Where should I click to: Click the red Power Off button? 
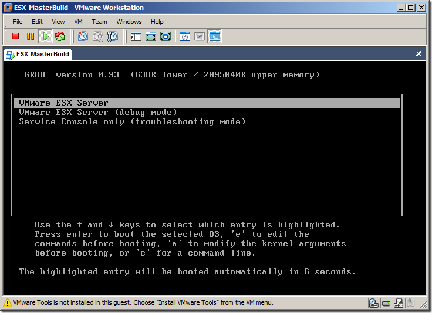click(16, 36)
